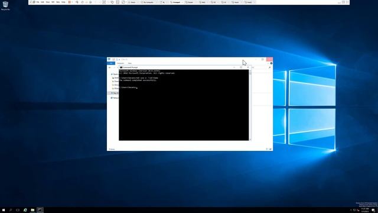Show hidden system tray icons
The width and height of the screenshot is (378, 213).
pyautogui.click(x=351, y=211)
